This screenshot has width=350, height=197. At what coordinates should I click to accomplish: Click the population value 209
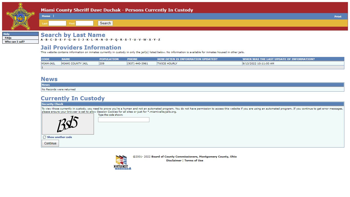[102, 64]
